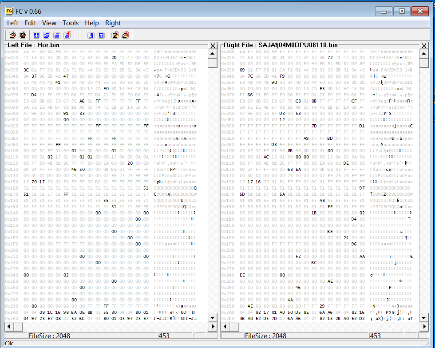This screenshot has width=435, height=348.
Task: Click the blue folder icon with red F
Action: pos(67,35)
